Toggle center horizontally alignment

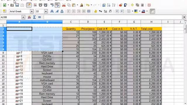coord(74,11)
